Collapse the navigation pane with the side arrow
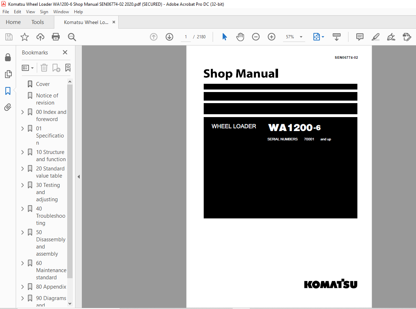Screen dimensions: 416x309 (x=79, y=177)
